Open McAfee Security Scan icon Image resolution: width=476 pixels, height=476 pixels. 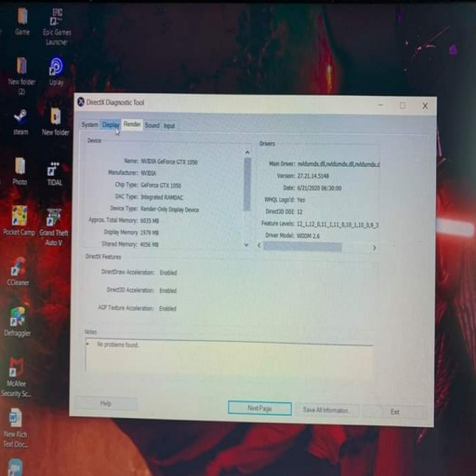pos(17,367)
